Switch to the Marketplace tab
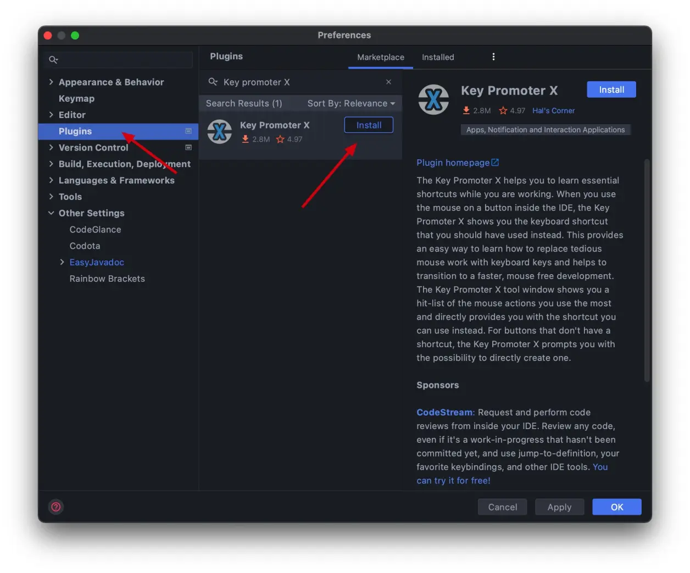Viewport: 690px width, 573px height. (381, 57)
